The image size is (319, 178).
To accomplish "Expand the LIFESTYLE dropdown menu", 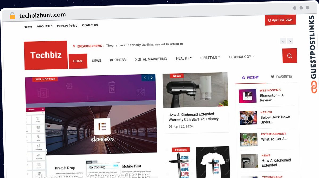I will coord(210,57).
